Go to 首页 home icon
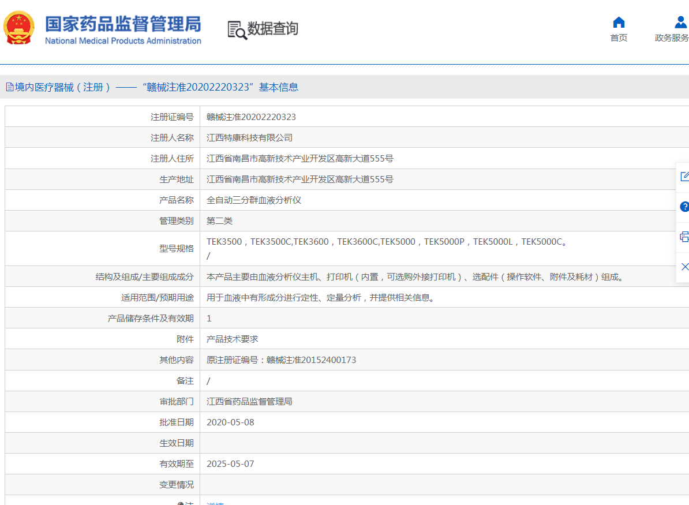This screenshot has height=505, width=689. click(619, 22)
